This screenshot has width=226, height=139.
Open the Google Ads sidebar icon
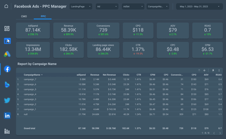[7, 54]
